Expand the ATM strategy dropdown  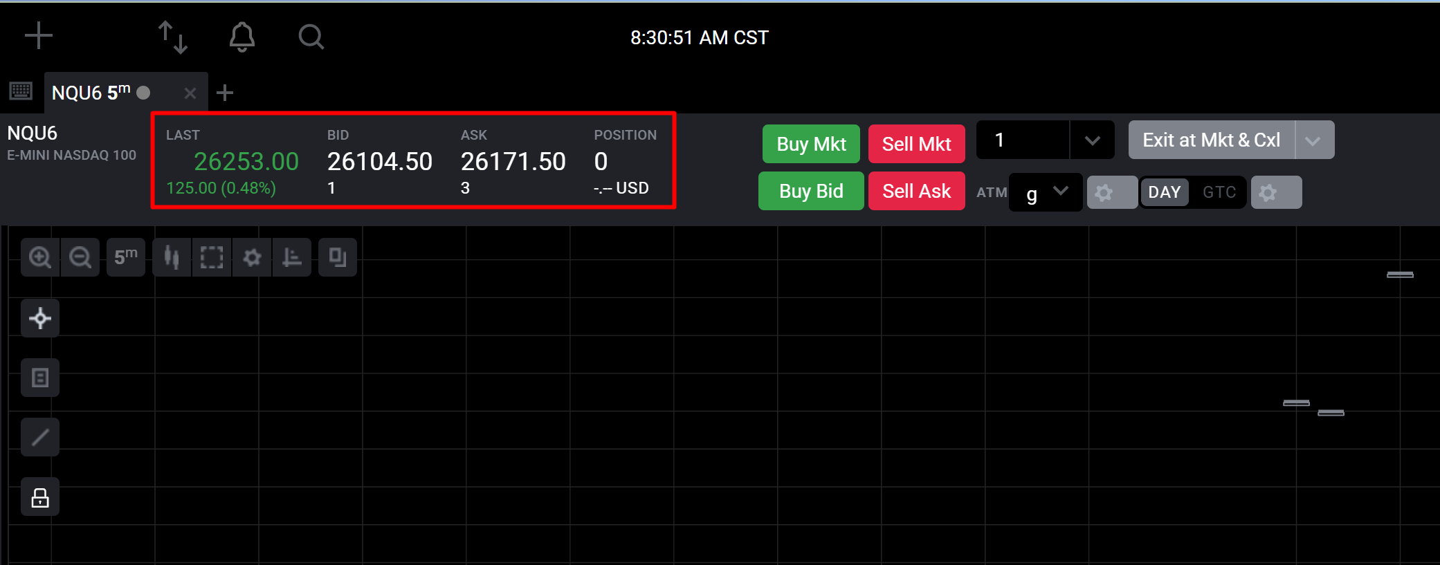pyautogui.click(x=1059, y=192)
